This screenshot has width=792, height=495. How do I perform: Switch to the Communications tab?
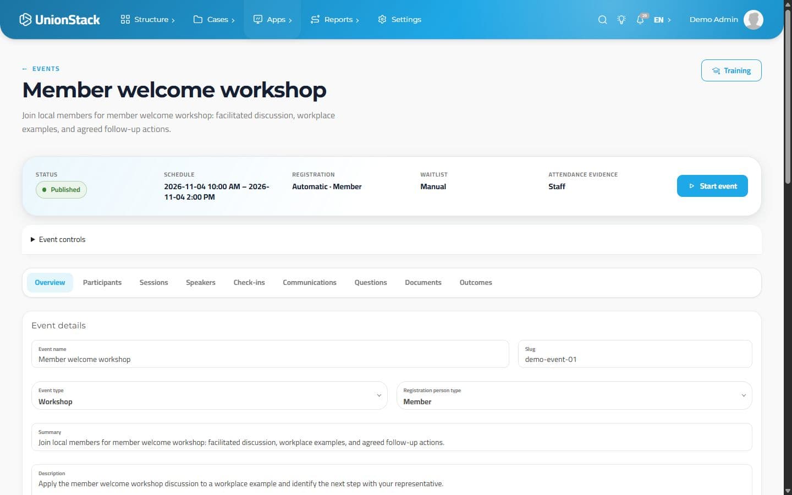click(x=310, y=283)
